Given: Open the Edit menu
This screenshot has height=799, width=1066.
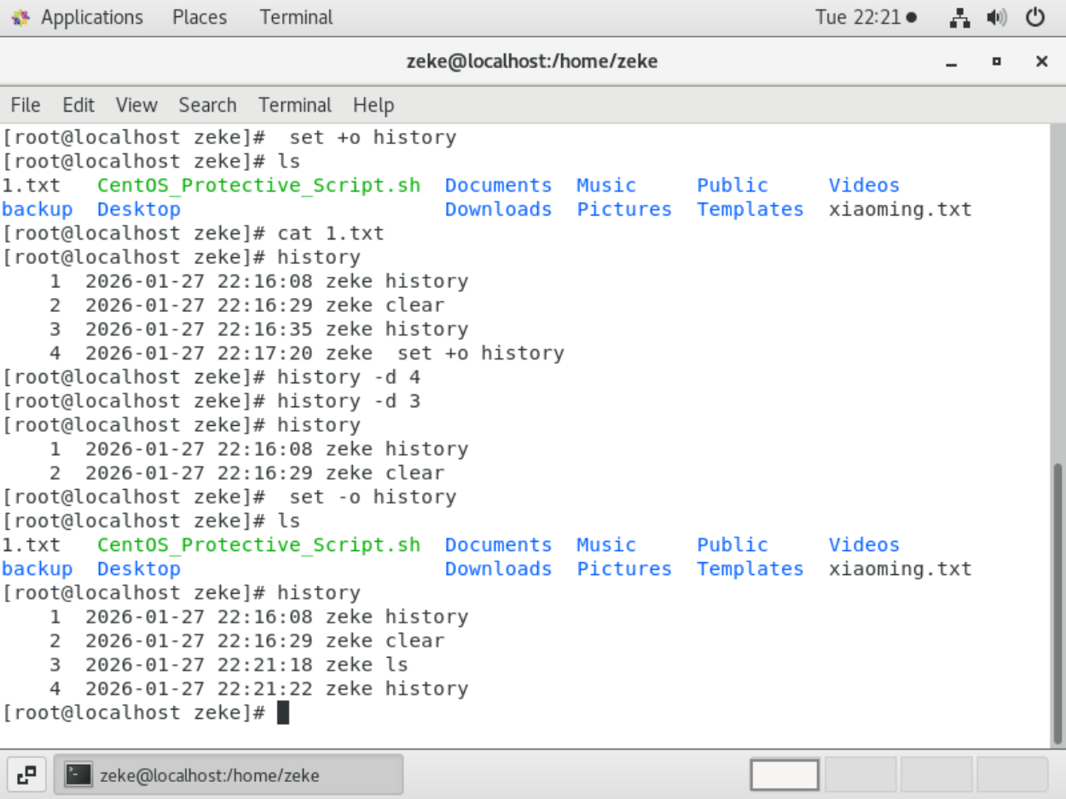Looking at the screenshot, I should click(x=78, y=105).
